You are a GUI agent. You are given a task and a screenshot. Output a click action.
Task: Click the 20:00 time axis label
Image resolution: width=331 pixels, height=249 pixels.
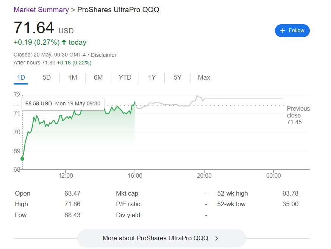tap(204, 176)
